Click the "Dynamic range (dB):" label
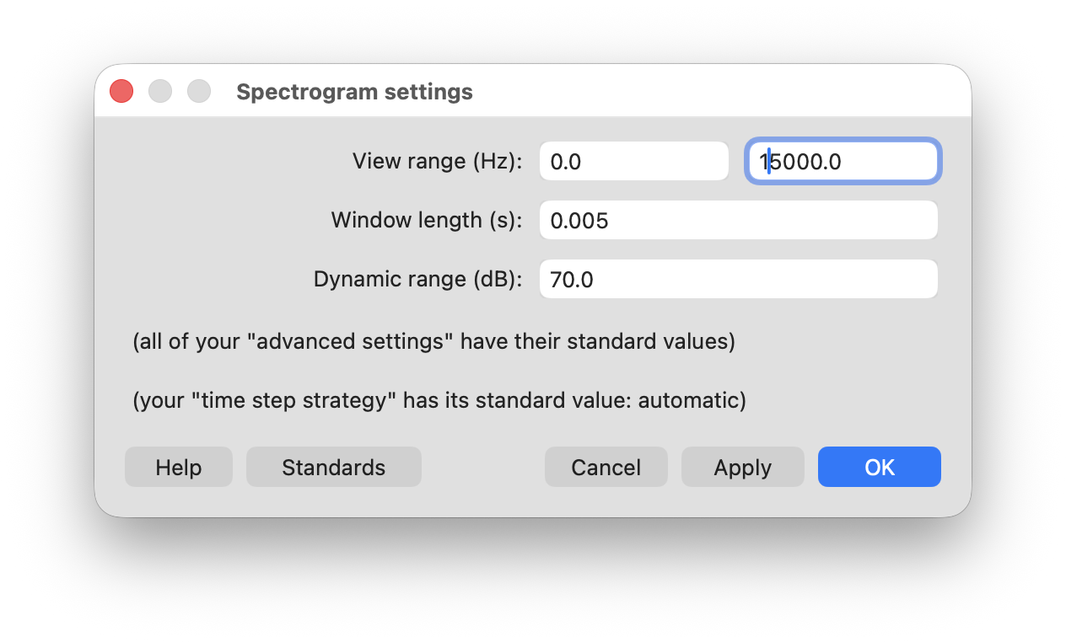The width and height of the screenshot is (1066, 642). coord(418,279)
